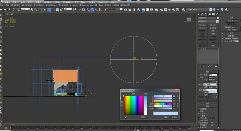Open the light Type dropdown
This screenshot has width=241, height=131.
point(213,75)
